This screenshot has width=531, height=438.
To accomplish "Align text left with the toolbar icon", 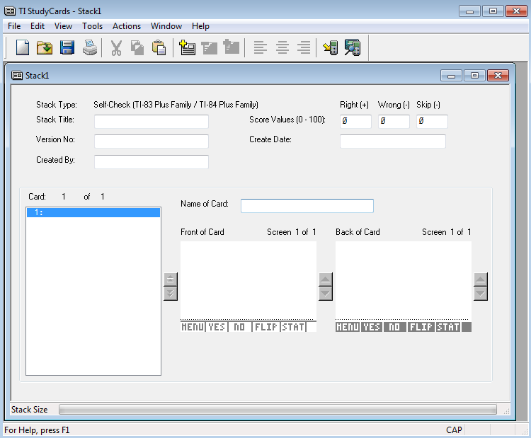I will [x=260, y=47].
